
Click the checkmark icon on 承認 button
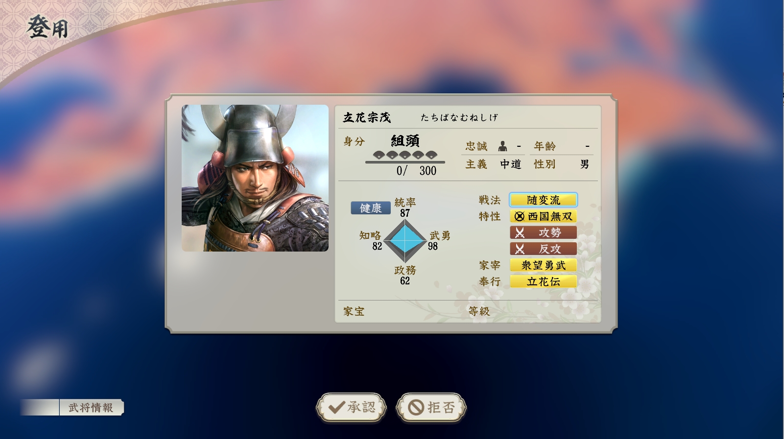click(x=336, y=407)
